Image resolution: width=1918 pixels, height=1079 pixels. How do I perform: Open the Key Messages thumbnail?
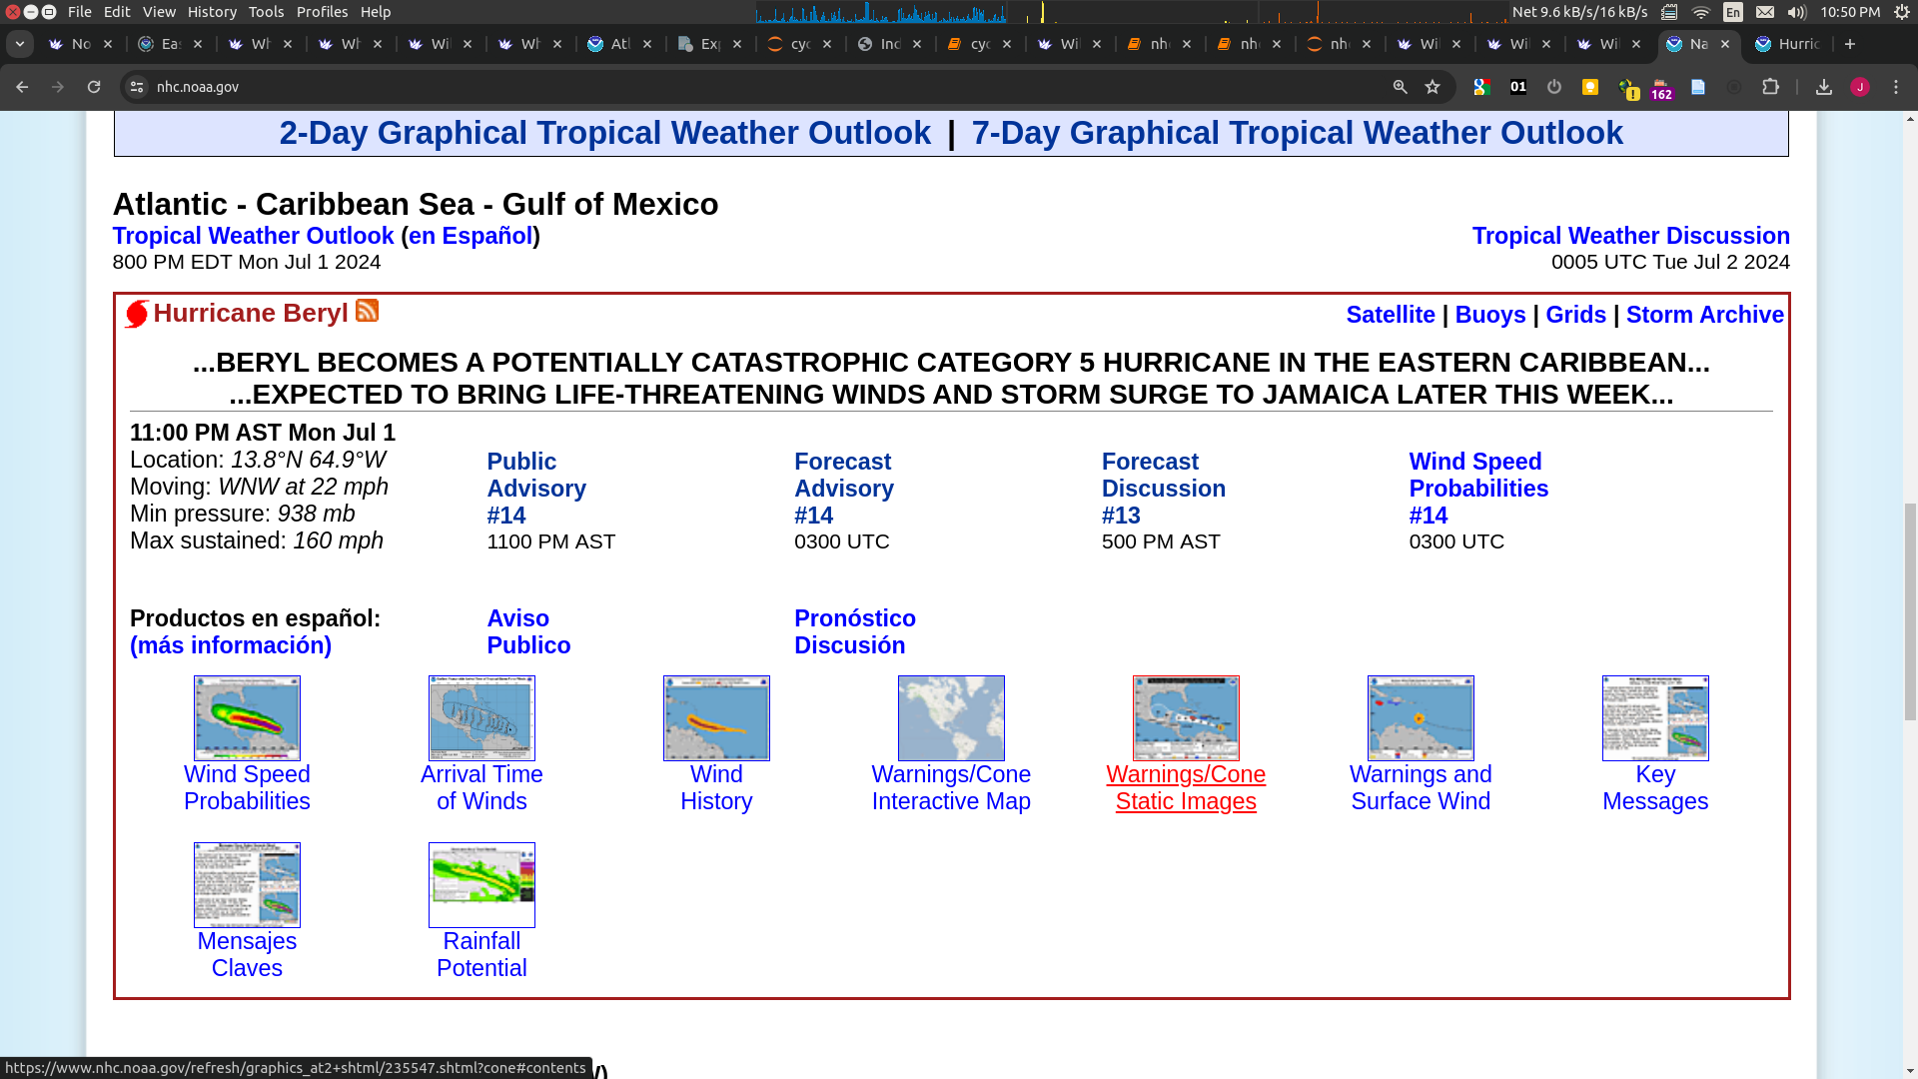(1655, 718)
